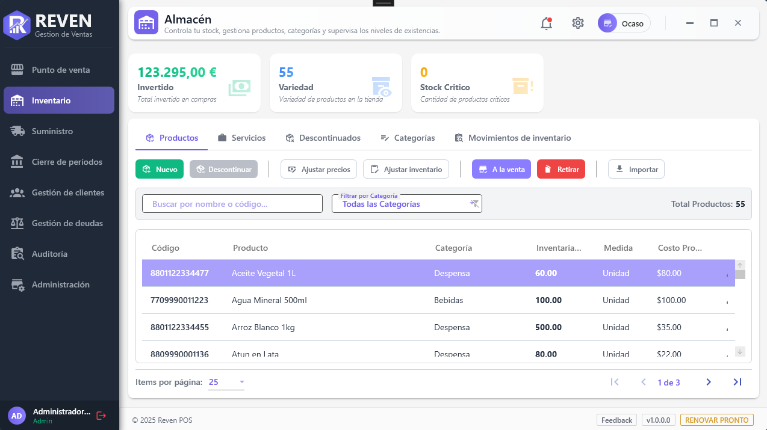
Task: Open Filtrar por Categoría dropdown
Action: 400,204
